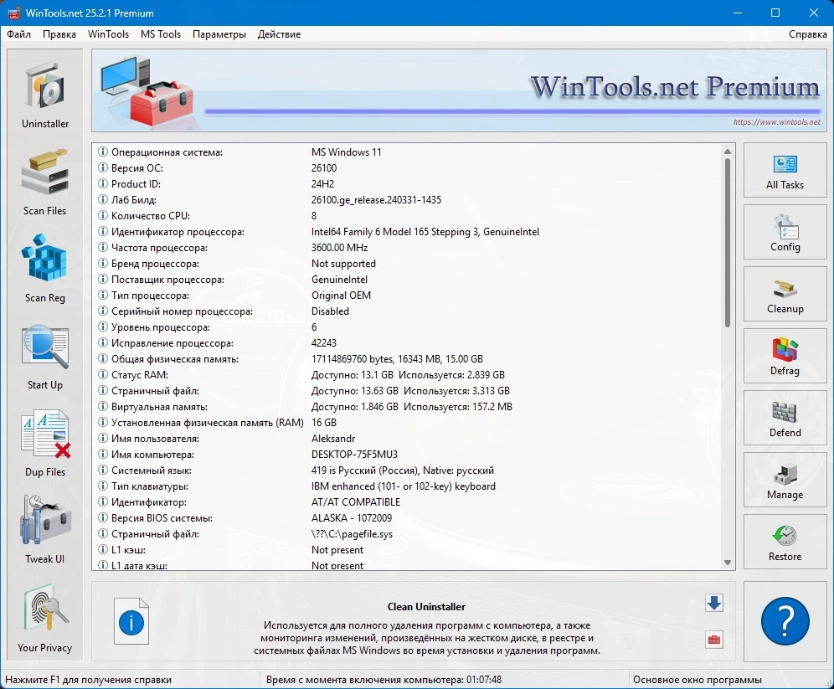Click the Общая физическая память label
Screen dimensions: 834x689
click(x=175, y=359)
